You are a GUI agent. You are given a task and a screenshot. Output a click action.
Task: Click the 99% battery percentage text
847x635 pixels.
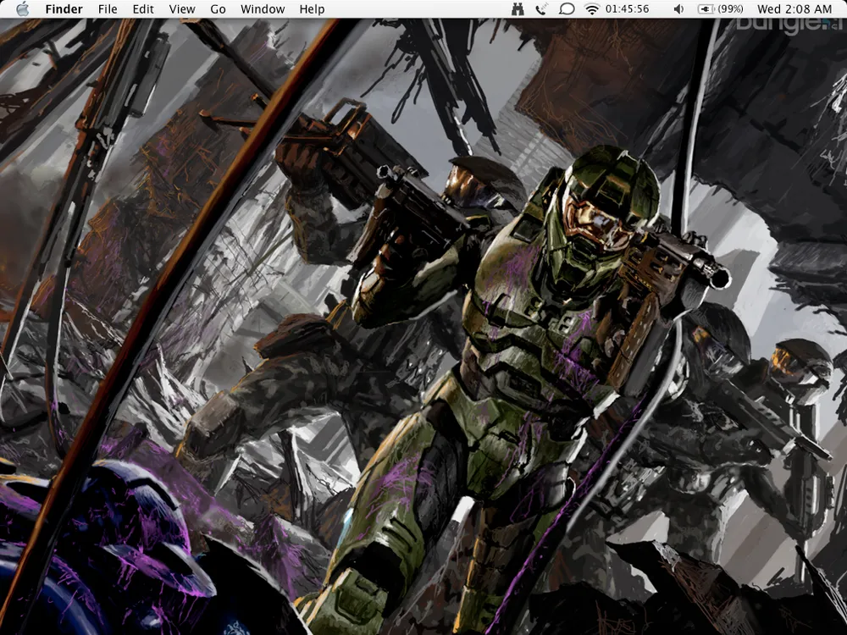pos(730,9)
